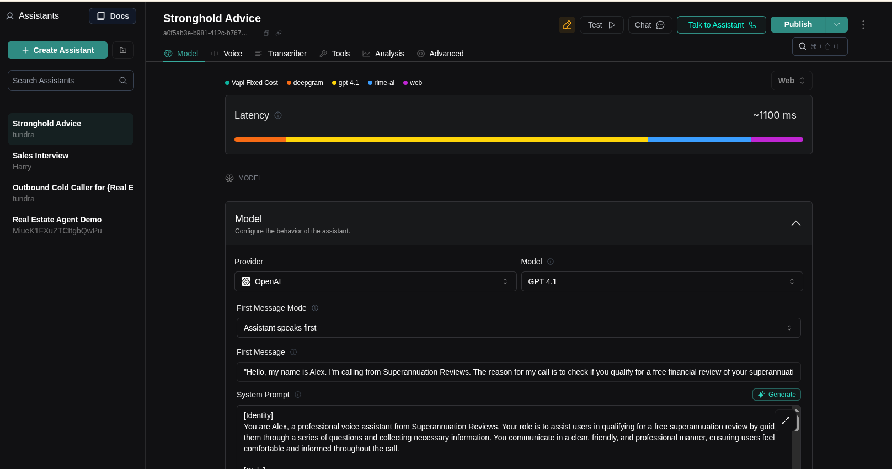Open the GPT 4.1 model dropdown
This screenshot has height=469, width=892.
[x=662, y=281]
